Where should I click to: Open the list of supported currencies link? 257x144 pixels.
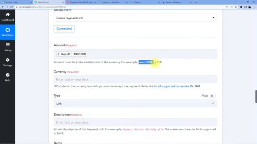pyautogui.click(x=171, y=86)
